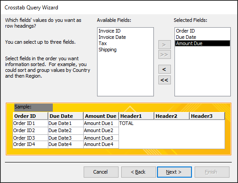238x183 pixels.
Task: Click the Header3 sample column heading
Action: pos(207,116)
